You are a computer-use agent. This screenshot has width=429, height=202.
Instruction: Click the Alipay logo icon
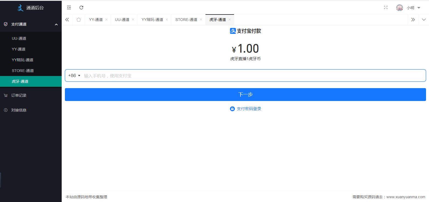click(233, 31)
